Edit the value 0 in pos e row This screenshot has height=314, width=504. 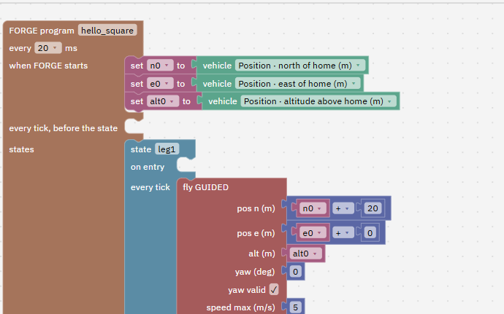[370, 233]
